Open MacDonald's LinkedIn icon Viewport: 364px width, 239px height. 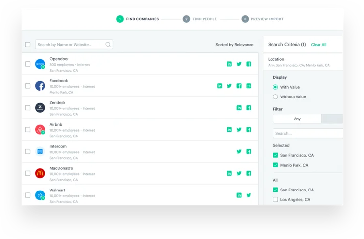point(229,173)
